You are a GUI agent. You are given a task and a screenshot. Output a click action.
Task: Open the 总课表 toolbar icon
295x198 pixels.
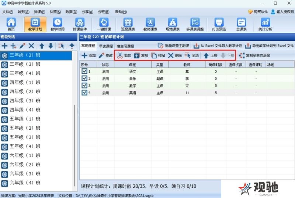[x=242, y=24]
